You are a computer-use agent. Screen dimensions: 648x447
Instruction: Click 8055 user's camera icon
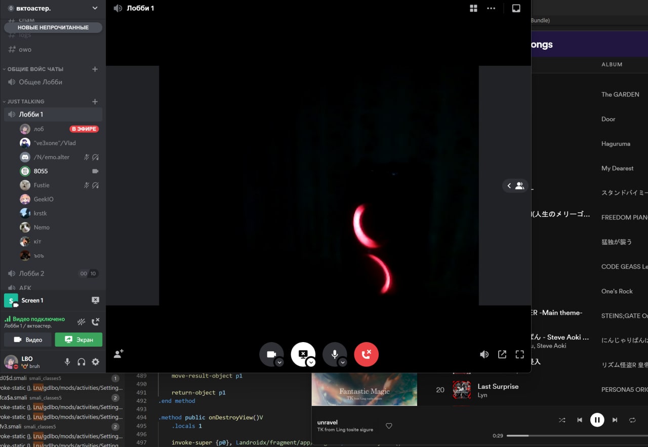(x=95, y=171)
